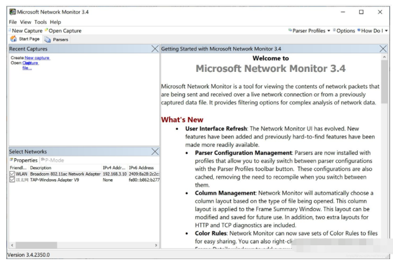Click the fe80::b862:b277 IPv6 cell

144,180
